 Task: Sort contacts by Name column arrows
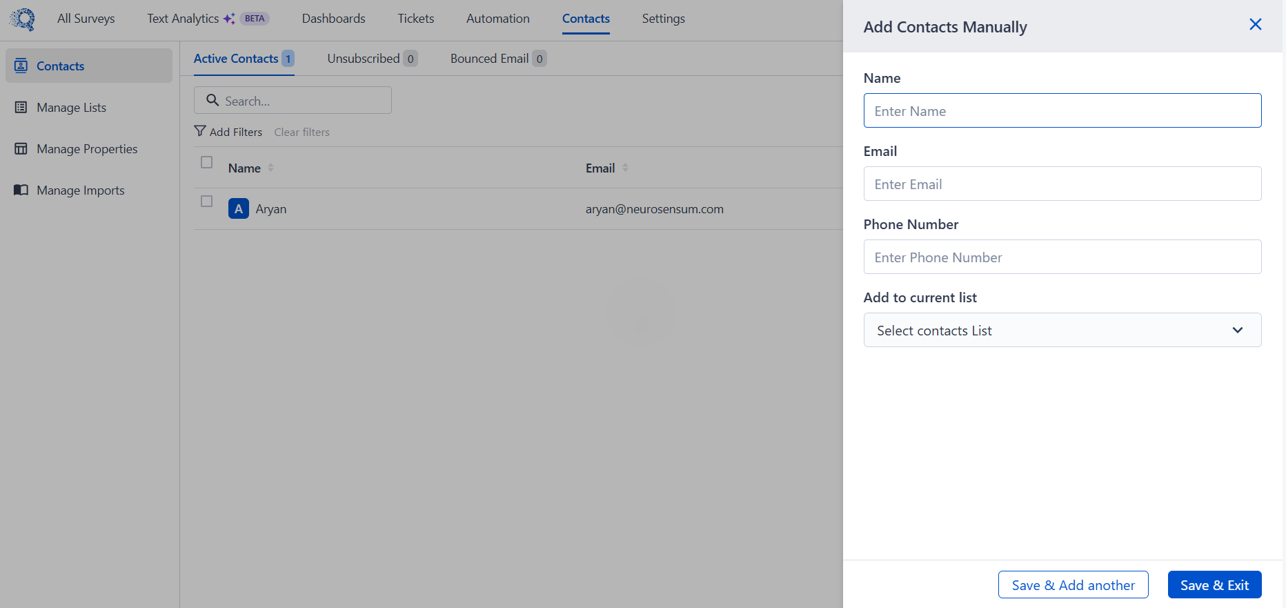click(x=270, y=168)
